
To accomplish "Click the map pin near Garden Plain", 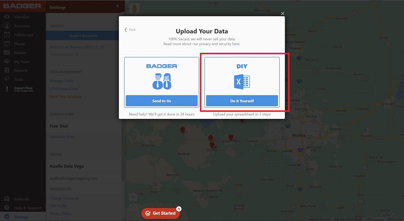I will coord(231,137).
